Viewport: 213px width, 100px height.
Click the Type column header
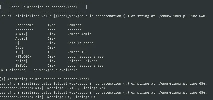(51, 25)
